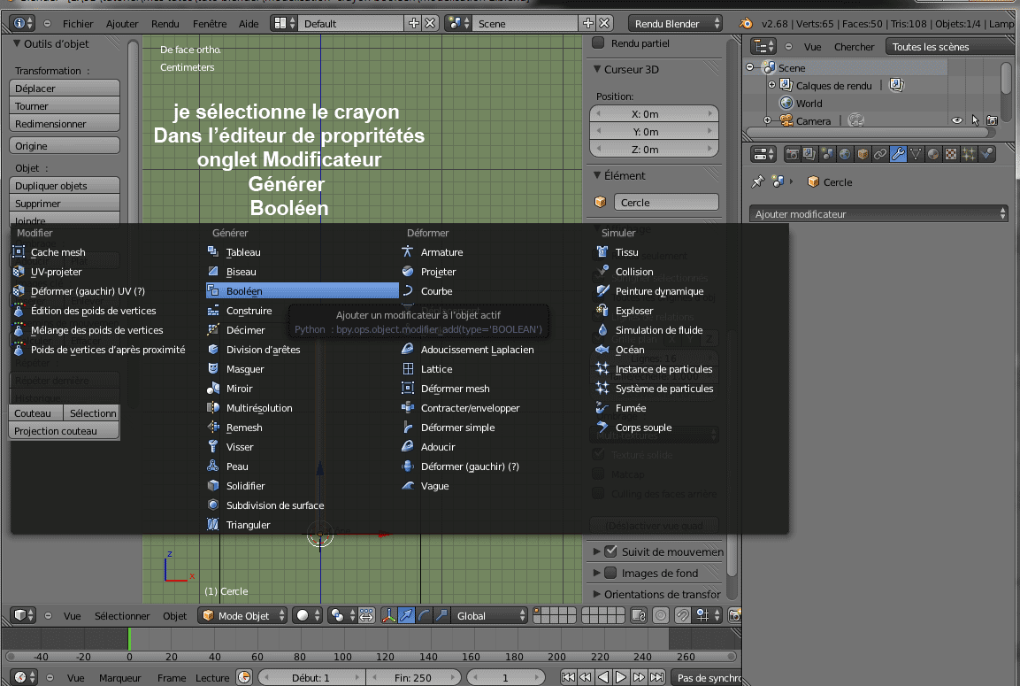Open the Fichier menu
The image size is (1020, 686).
click(x=78, y=23)
